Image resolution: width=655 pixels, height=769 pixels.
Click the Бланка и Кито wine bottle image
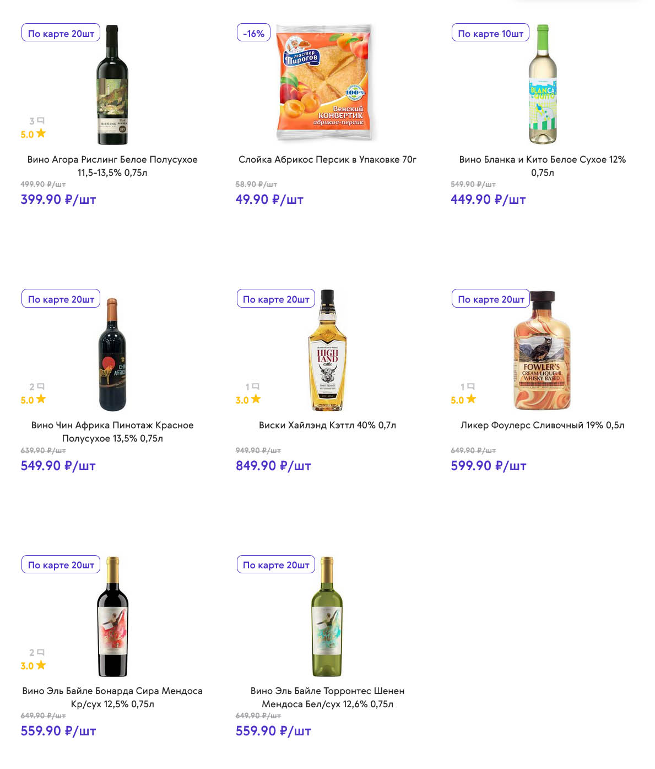point(543,85)
